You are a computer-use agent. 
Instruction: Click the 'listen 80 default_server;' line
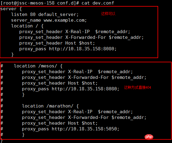pos(45,14)
